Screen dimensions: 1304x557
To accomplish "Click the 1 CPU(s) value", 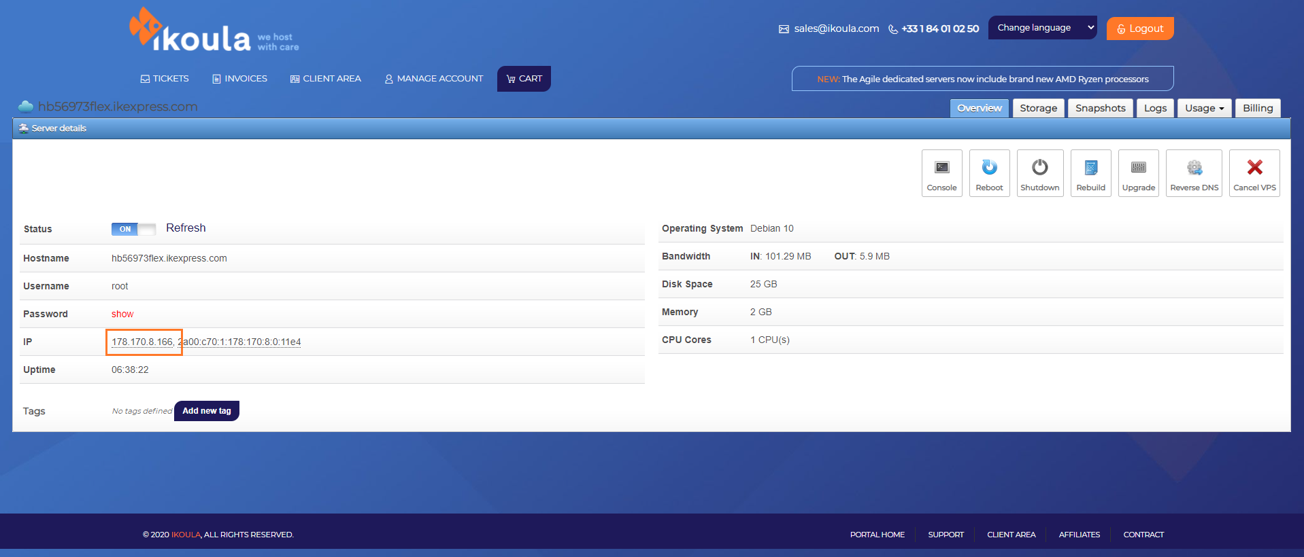I will 770,340.
